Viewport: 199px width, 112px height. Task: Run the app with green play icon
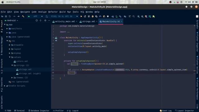(x=81, y=16)
